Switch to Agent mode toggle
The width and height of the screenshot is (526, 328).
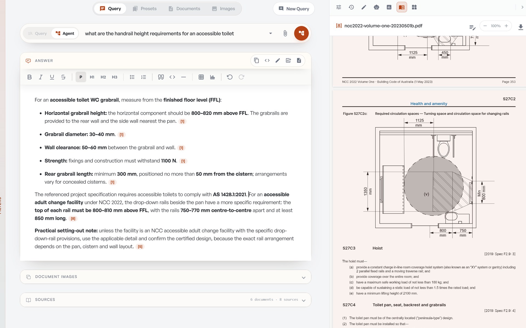pos(65,33)
